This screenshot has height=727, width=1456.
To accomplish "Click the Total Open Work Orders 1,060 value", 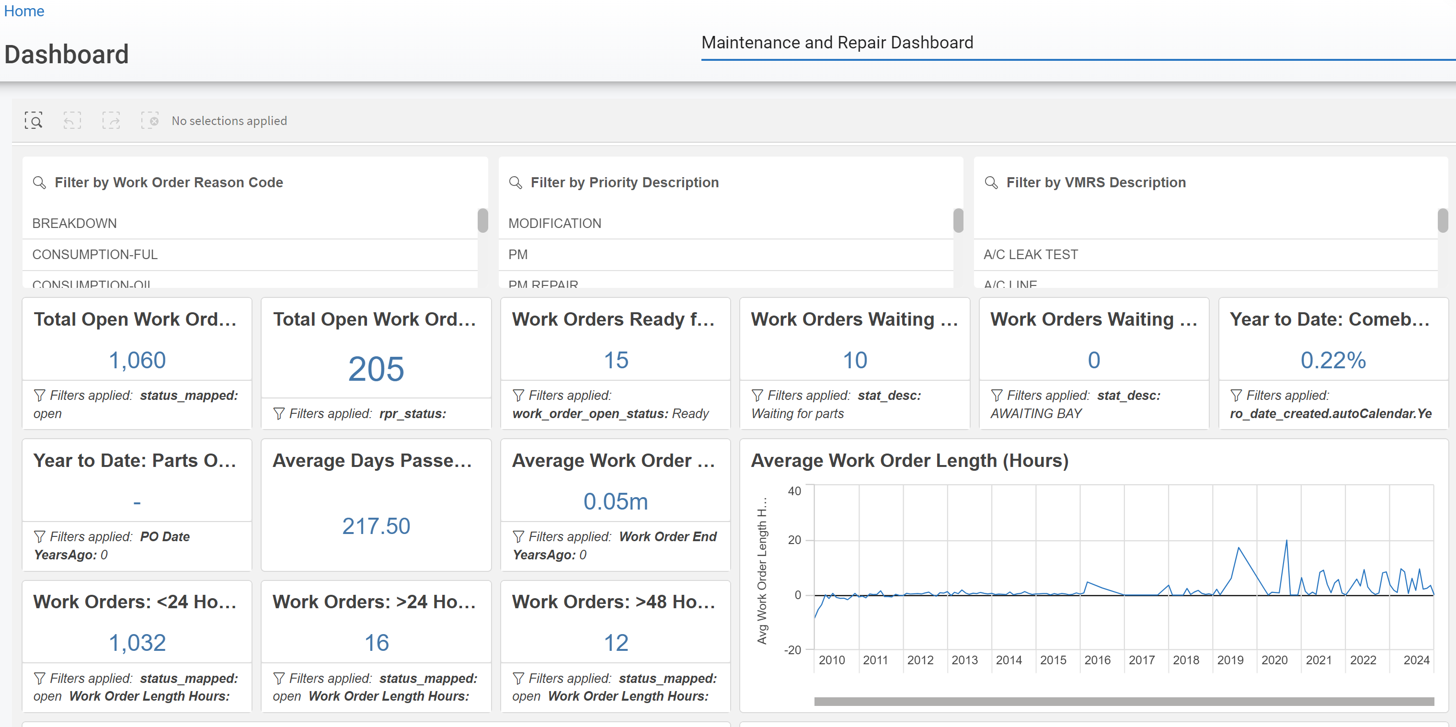I will pyautogui.click(x=137, y=360).
